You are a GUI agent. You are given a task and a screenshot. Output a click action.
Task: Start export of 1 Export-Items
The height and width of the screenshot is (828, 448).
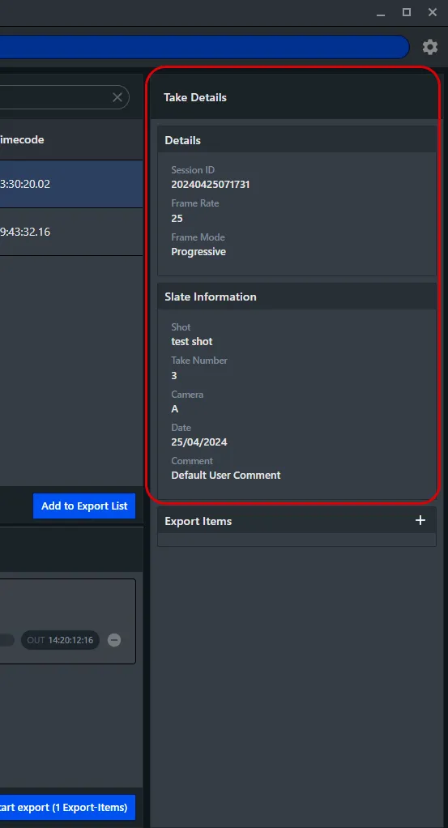[67, 808]
